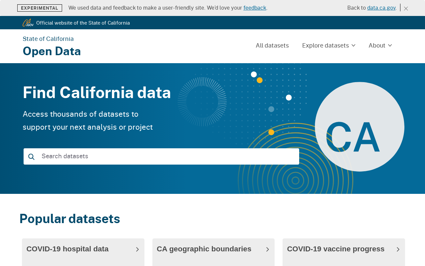Go back to data.ca.gov
This screenshot has width=425, height=266.
[381, 8]
